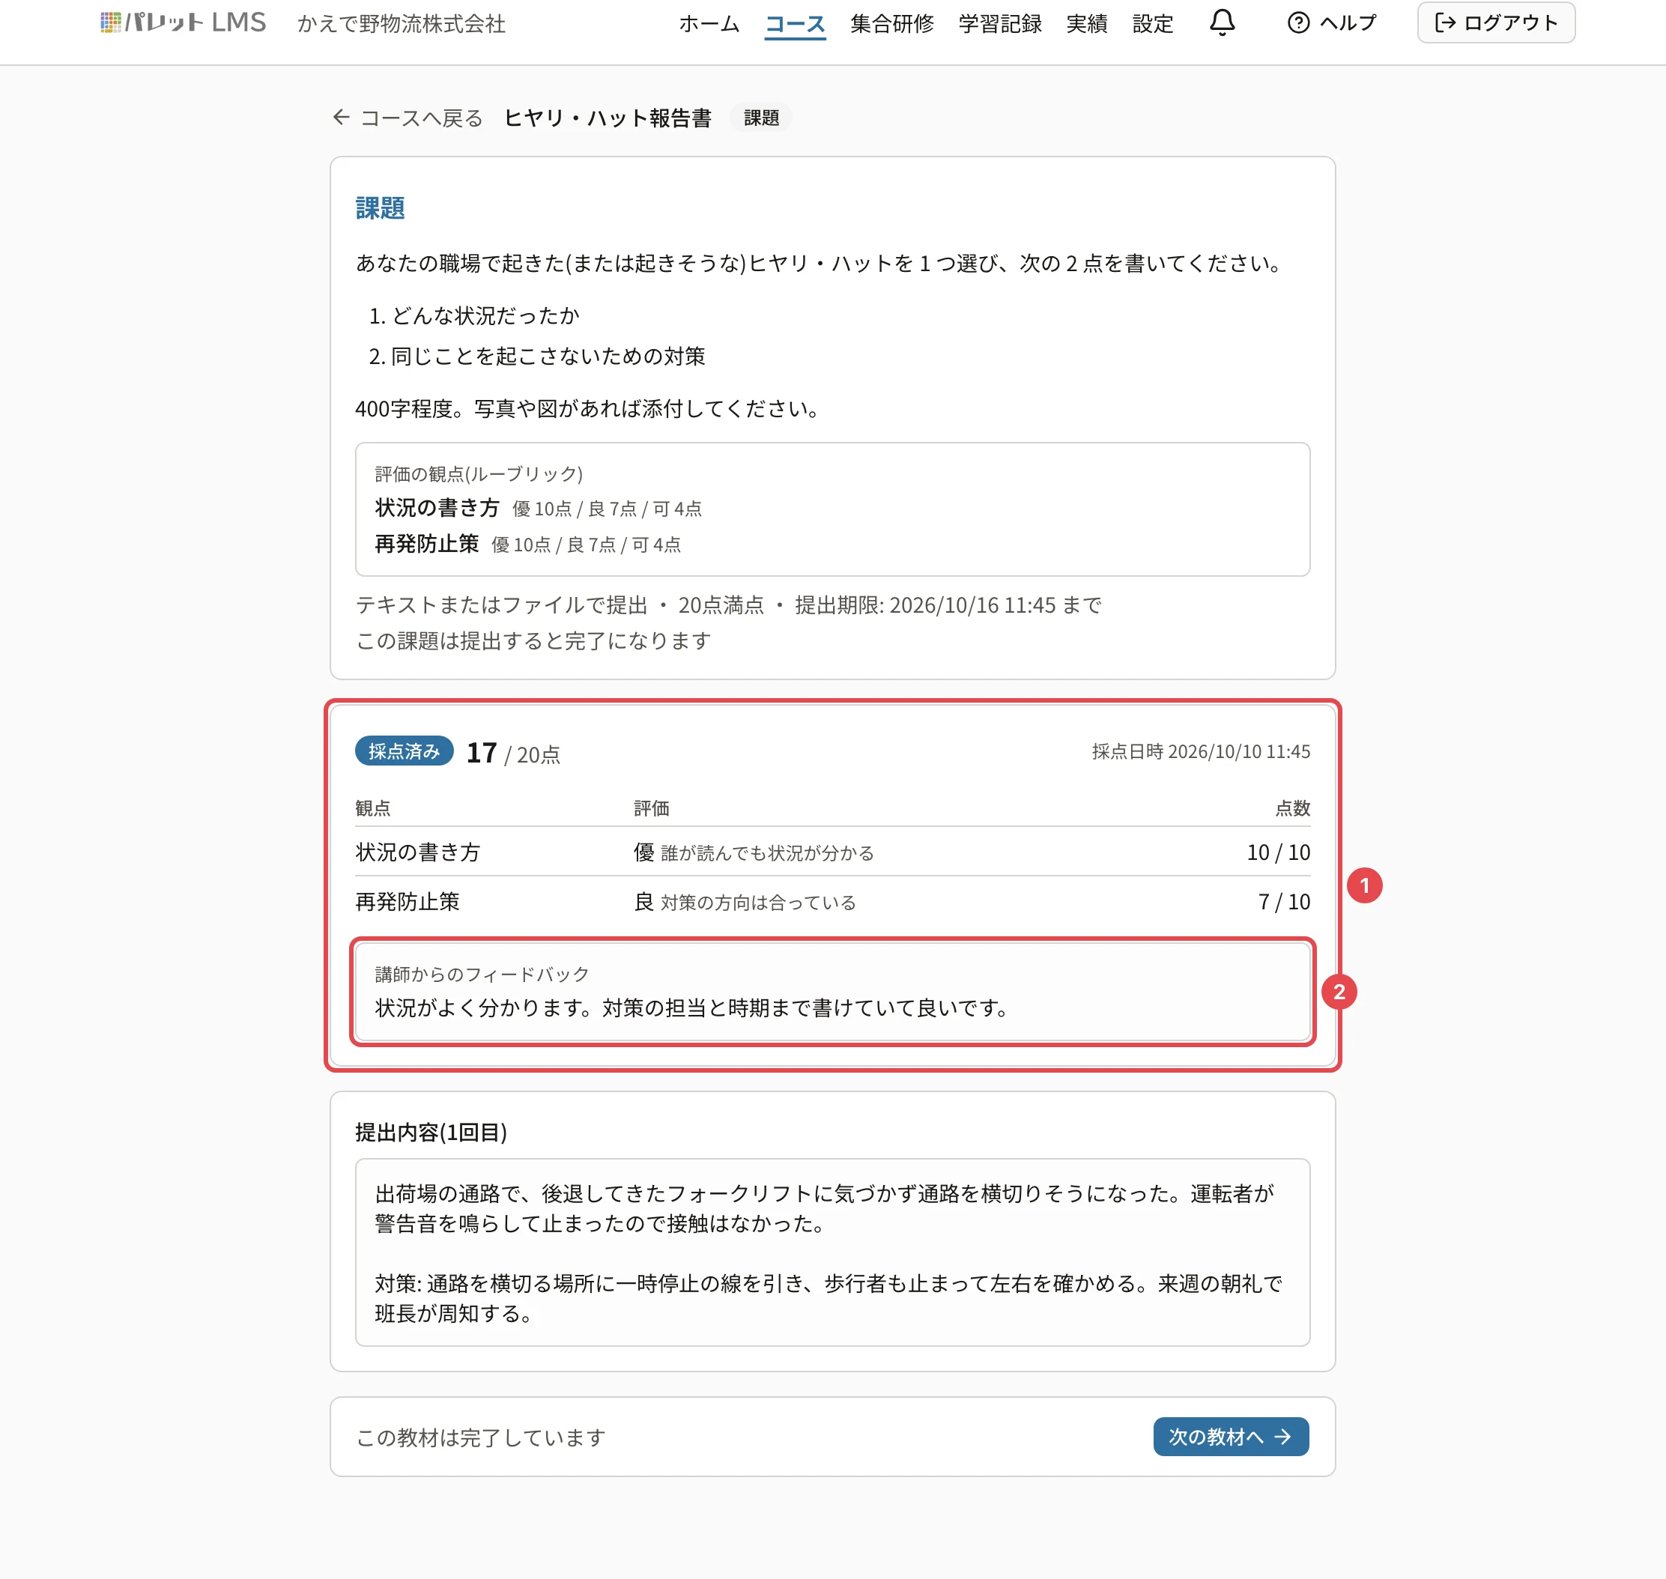Select the コース nav item
Image resolution: width=1666 pixels, height=1579 pixels.
coord(795,23)
